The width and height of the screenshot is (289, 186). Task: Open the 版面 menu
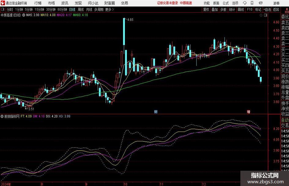click(x=216, y=3)
